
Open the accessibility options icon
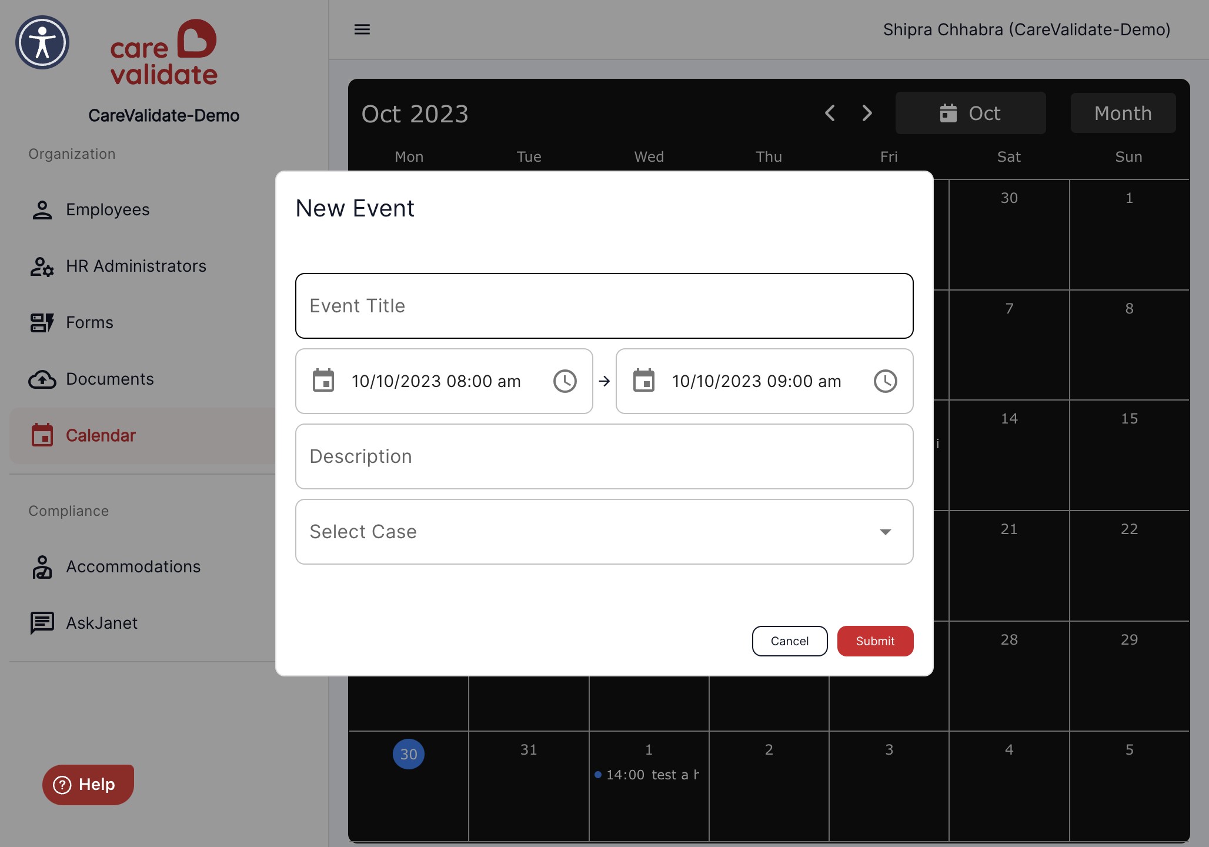42,42
